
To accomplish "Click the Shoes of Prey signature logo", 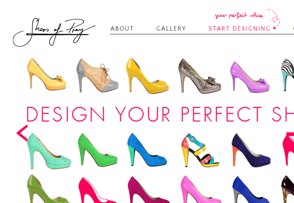I will coord(54,32).
